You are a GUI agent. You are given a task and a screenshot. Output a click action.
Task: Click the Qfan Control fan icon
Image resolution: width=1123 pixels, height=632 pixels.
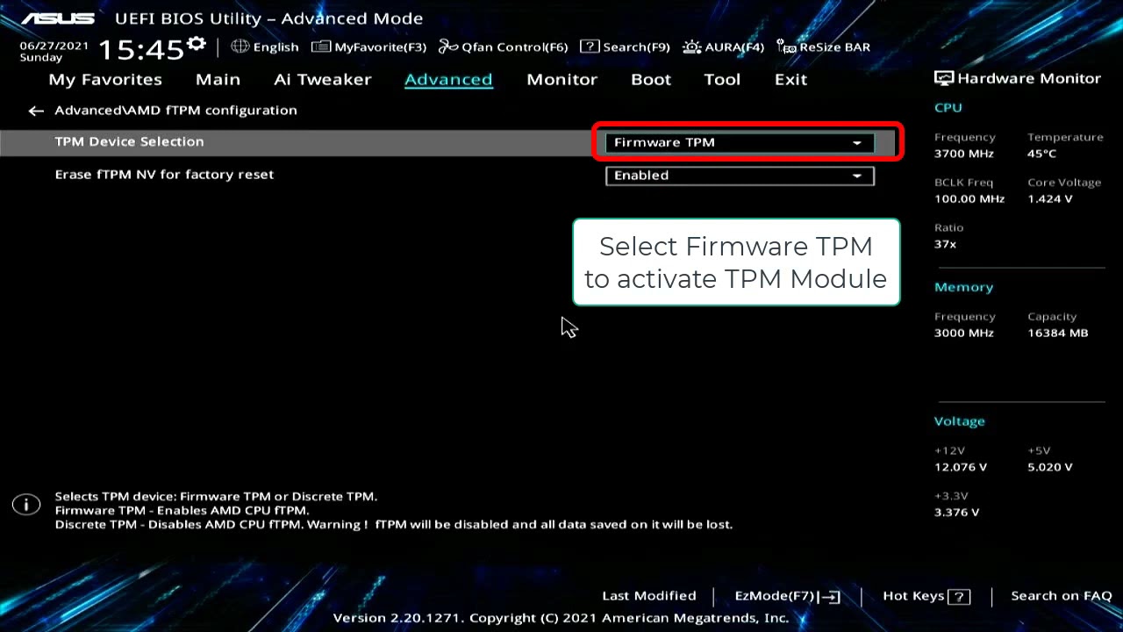(448, 47)
